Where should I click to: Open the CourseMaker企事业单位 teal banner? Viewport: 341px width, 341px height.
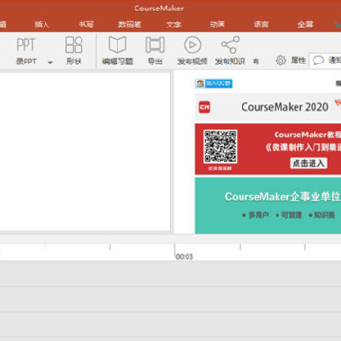click(268, 206)
